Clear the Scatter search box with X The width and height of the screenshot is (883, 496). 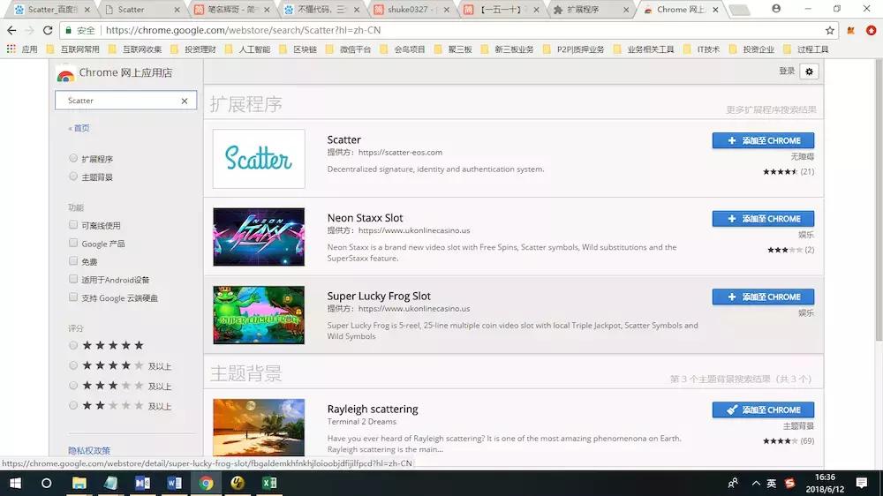click(184, 101)
